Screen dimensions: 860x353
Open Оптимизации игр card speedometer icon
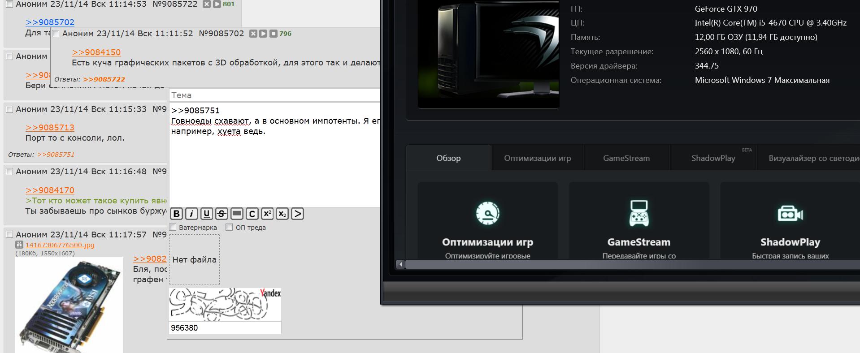(x=487, y=213)
